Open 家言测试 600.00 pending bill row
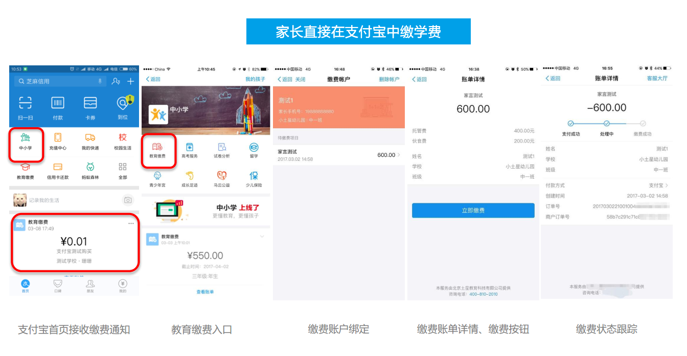The height and width of the screenshot is (356, 687). [x=339, y=155]
